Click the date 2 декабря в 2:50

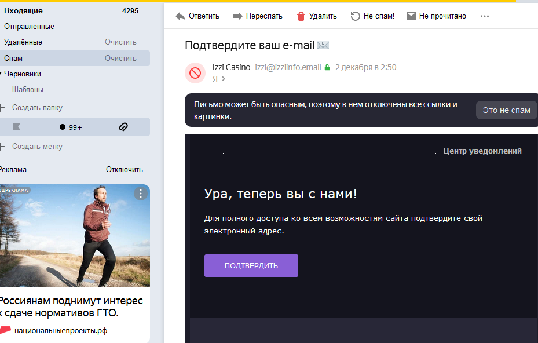[x=366, y=67]
